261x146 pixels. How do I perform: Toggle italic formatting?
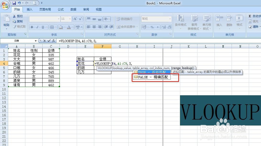point(37,27)
